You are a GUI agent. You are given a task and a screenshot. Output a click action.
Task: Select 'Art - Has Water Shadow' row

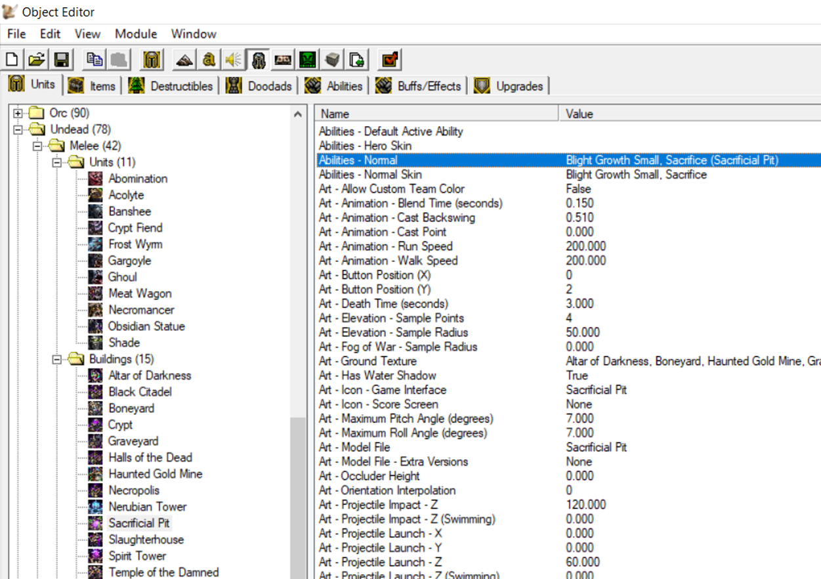click(x=568, y=375)
